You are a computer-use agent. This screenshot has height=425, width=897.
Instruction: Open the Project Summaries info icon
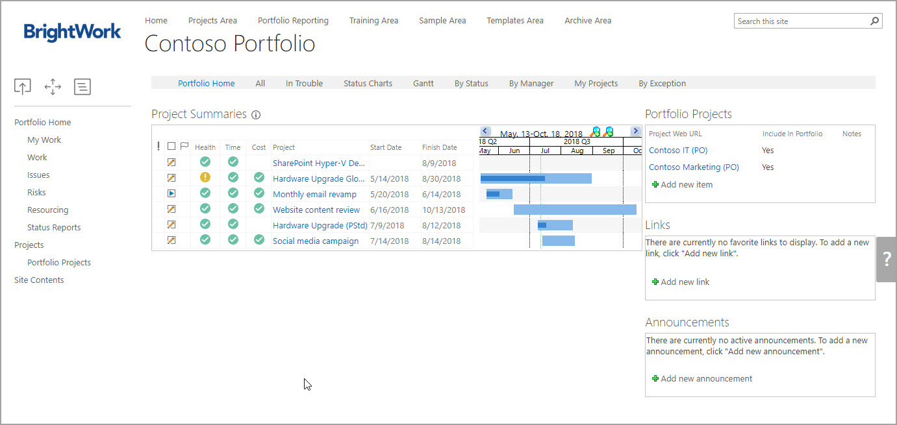256,115
